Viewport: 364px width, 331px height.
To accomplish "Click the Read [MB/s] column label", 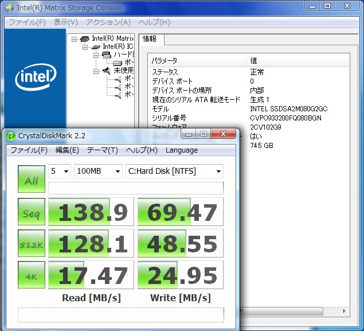I will click(x=91, y=298).
